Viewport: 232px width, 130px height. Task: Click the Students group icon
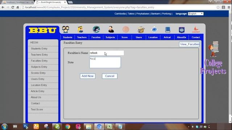[x=66, y=29]
